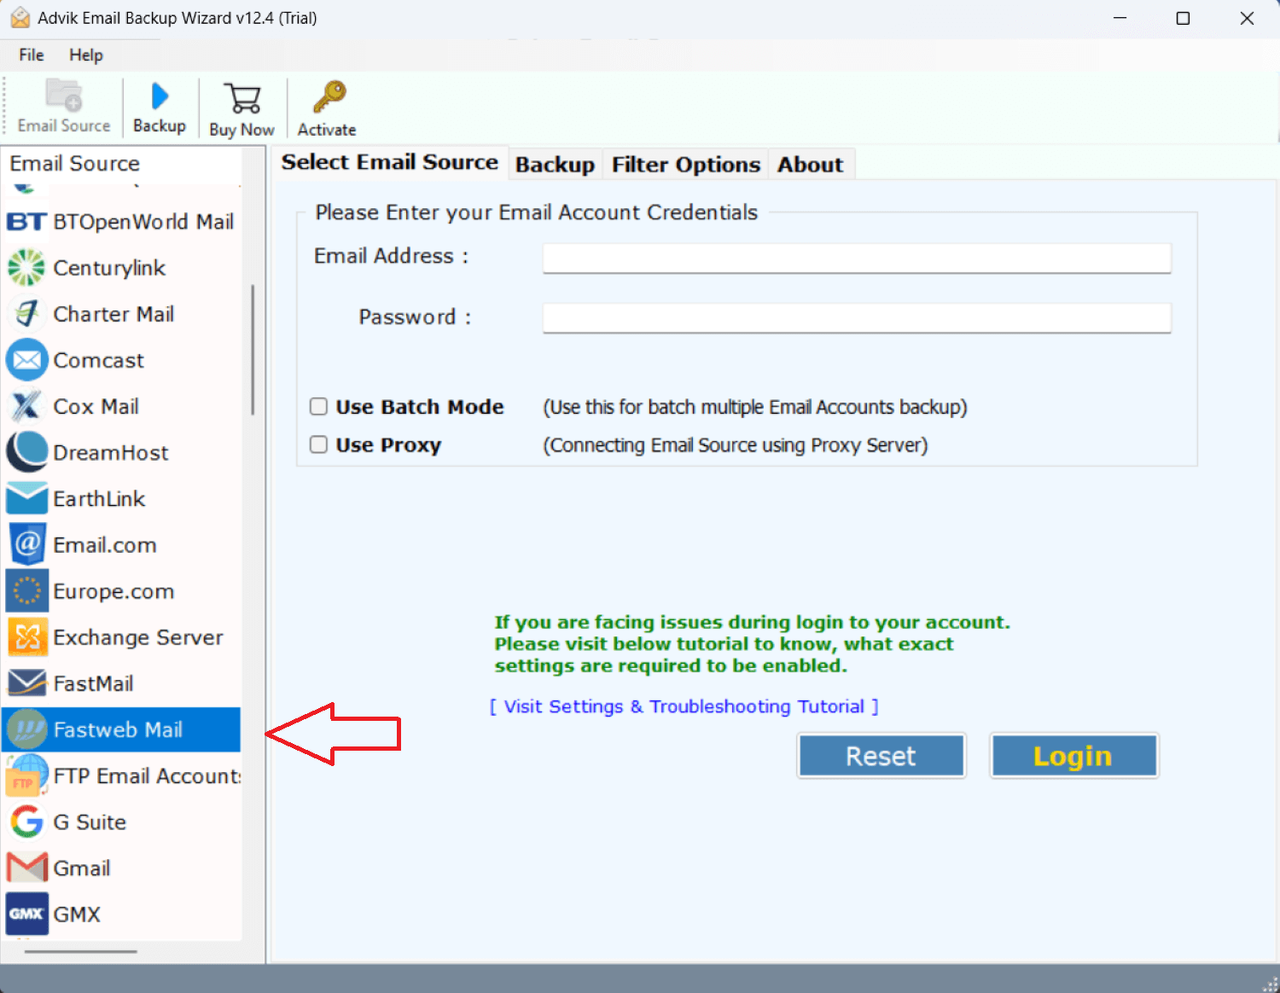Select the Email.com @ icon
The height and width of the screenshot is (993, 1280).
[x=26, y=544]
